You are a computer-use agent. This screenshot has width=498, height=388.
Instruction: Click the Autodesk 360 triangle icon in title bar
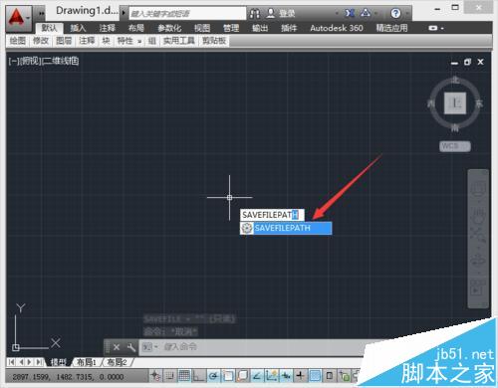(x=366, y=13)
